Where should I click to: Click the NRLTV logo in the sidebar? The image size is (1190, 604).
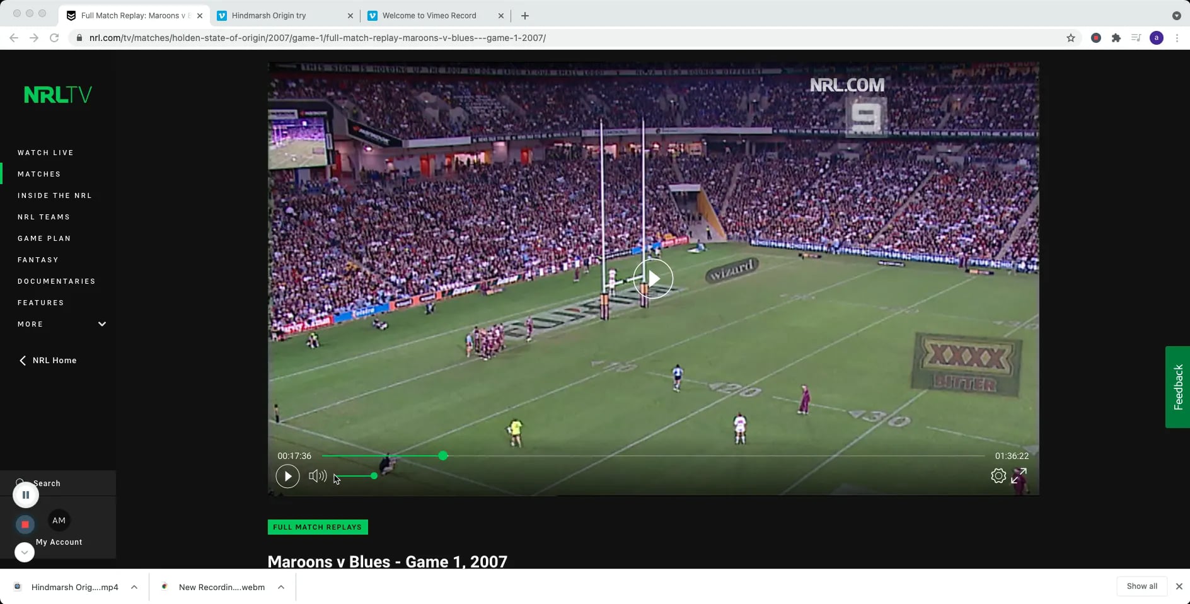click(57, 94)
